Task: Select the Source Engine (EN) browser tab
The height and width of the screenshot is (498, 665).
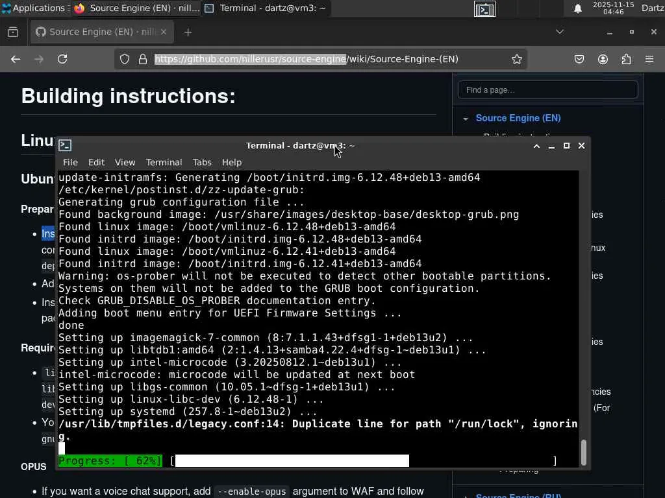Action: coord(102,32)
